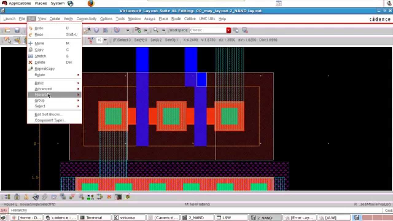Viewport: 393px width, 221px height.
Task: Click the orange lock icon in bottom toolbar
Action: coord(26,197)
